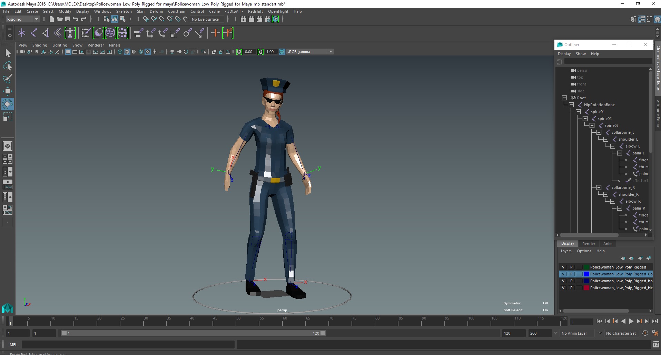Activate the Rotate tool
The image size is (661, 355).
click(8, 104)
